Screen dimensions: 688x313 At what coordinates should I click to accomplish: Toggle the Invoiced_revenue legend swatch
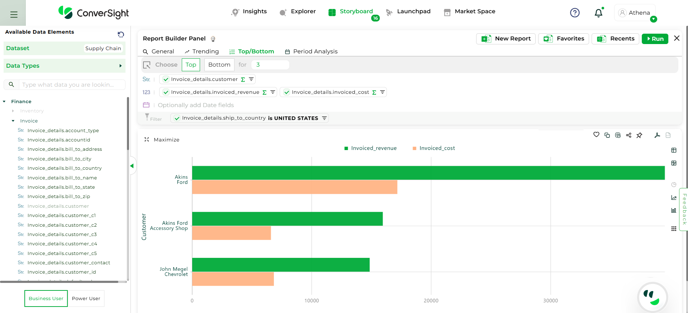[x=346, y=148]
